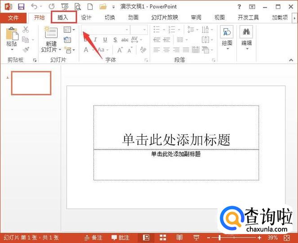The width and height of the screenshot is (298, 243).
Task: Justify text alignment
Action: [x=186, y=50]
